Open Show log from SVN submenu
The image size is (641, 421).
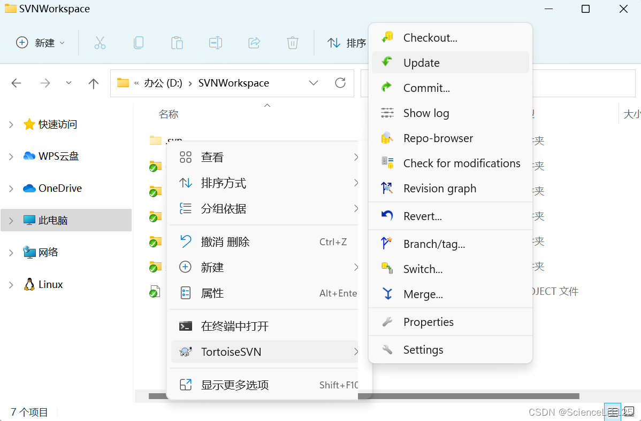click(x=426, y=113)
